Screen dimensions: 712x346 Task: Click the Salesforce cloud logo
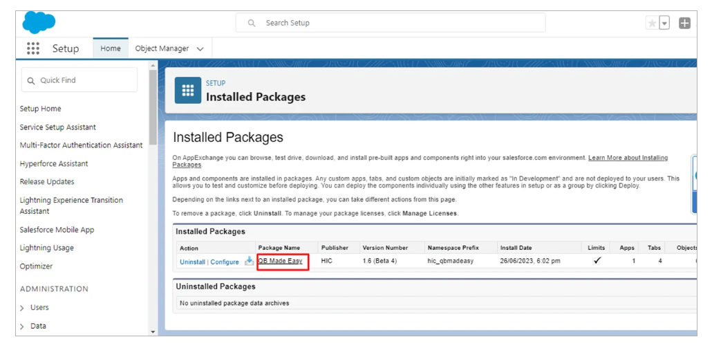[x=39, y=22]
